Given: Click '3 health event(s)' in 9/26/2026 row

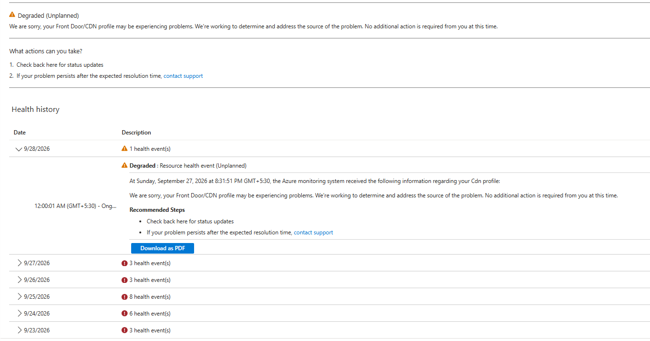Looking at the screenshot, I should tap(150, 280).
